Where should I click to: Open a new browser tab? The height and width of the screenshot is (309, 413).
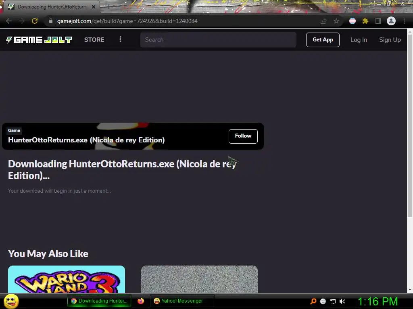[108, 7]
